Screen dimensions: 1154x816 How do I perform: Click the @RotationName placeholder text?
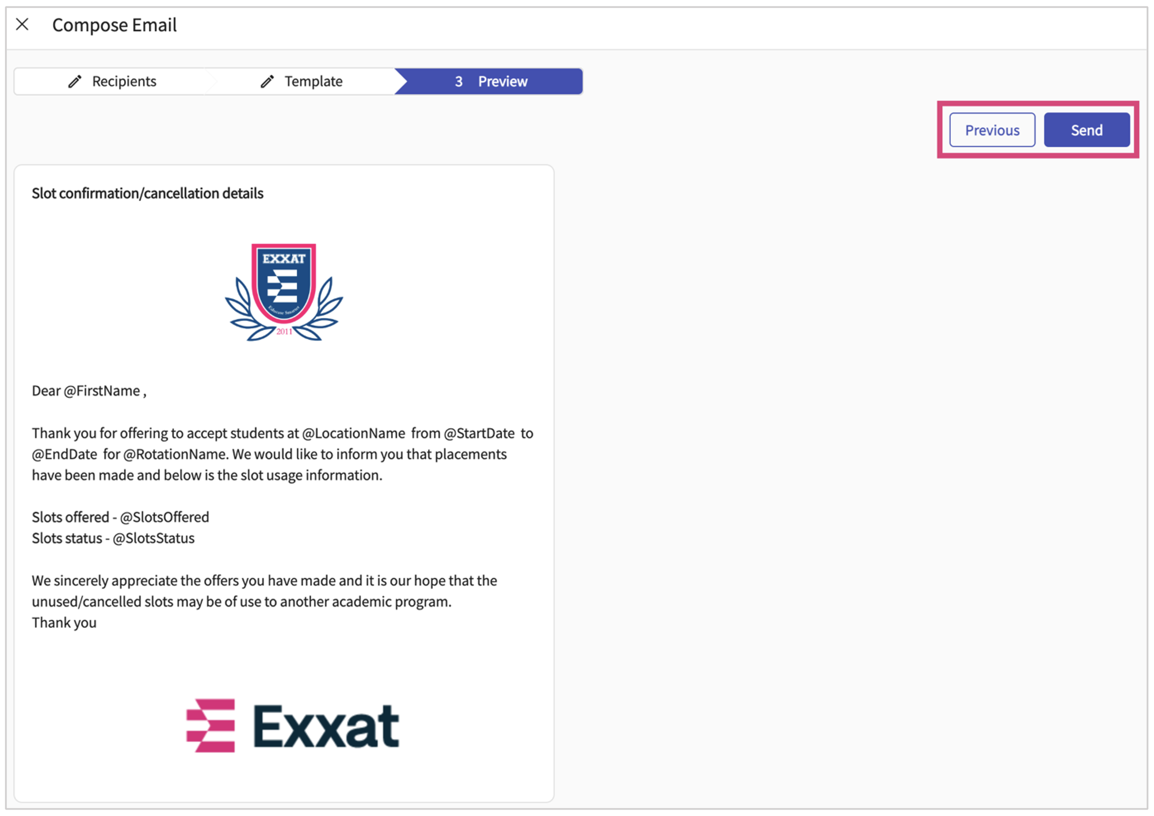(176, 455)
